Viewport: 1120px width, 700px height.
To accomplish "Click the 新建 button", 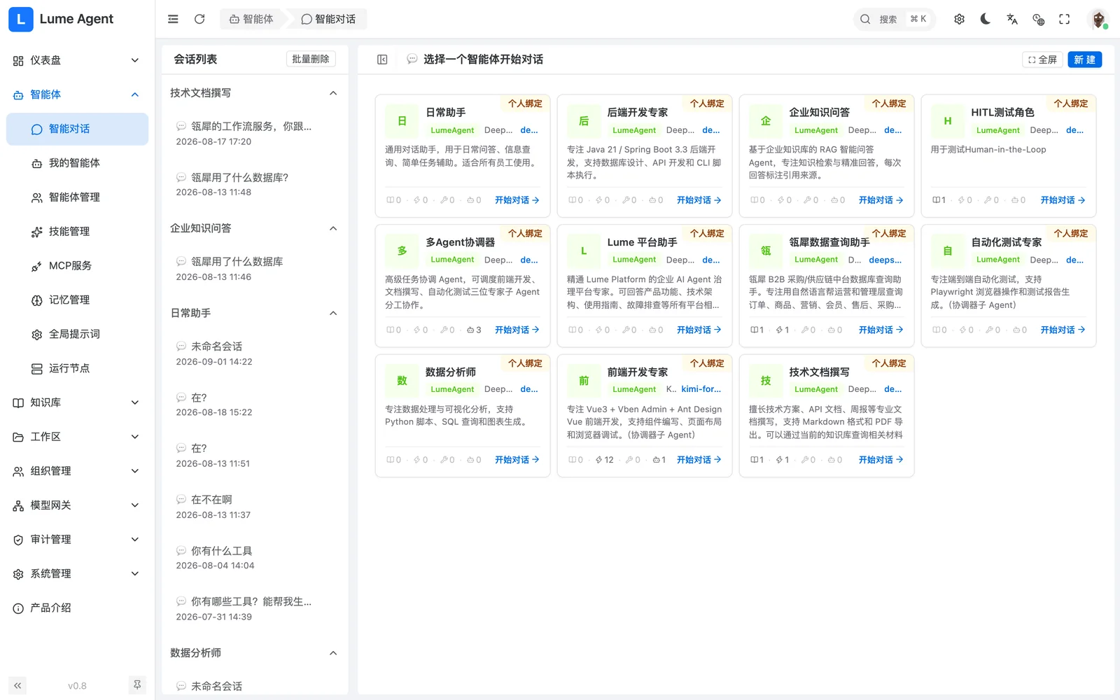I will (x=1084, y=59).
